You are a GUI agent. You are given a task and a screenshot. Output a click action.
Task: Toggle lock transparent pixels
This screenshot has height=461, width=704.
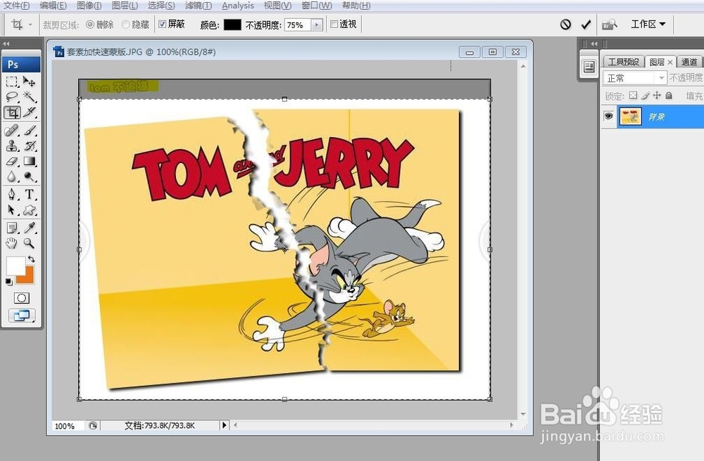[633, 95]
